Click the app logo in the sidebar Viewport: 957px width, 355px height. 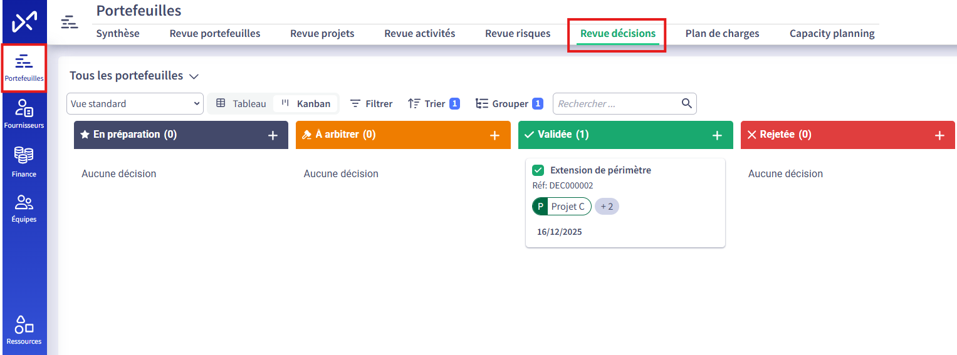point(24,23)
